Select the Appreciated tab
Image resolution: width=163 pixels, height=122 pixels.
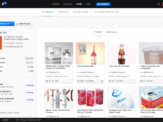point(111,32)
